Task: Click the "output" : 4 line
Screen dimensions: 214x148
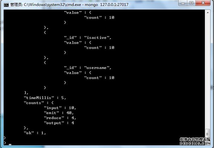Action: coord(59,123)
